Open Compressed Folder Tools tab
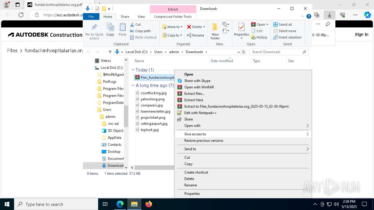 173,17
